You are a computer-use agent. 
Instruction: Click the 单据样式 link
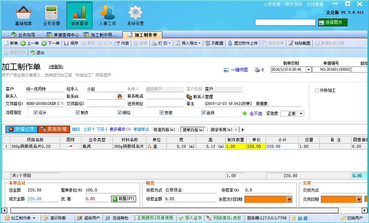pos(141,129)
